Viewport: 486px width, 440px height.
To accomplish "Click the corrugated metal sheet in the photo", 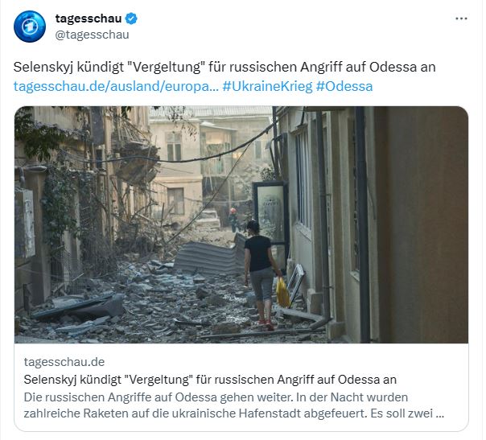I will pos(209,256).
